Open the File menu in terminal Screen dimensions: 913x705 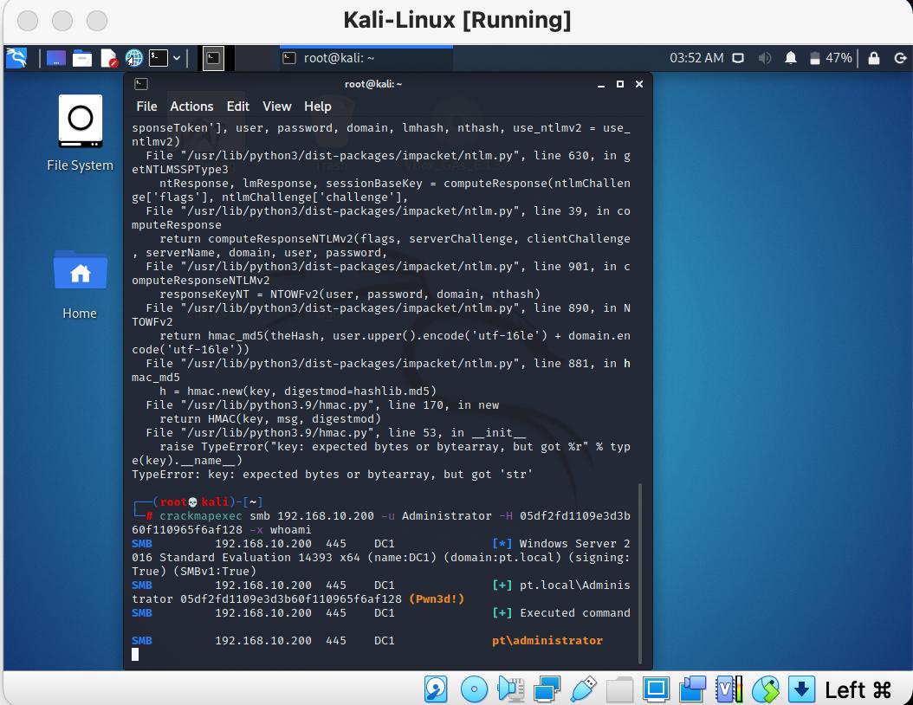[x=146, y=107]
